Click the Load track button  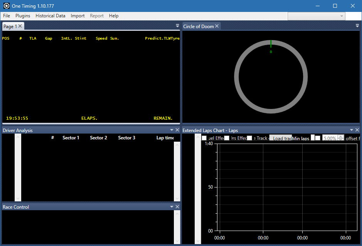[280, 138]
